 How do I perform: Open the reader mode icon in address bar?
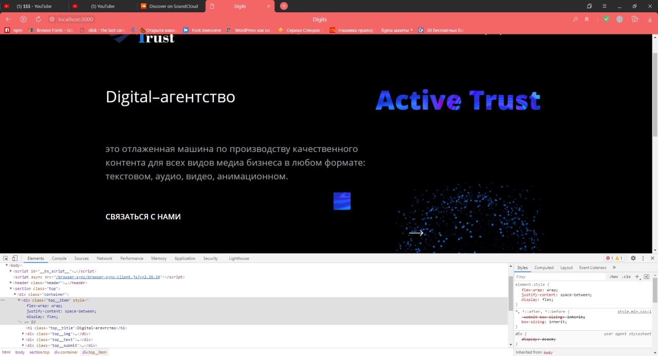575,19
